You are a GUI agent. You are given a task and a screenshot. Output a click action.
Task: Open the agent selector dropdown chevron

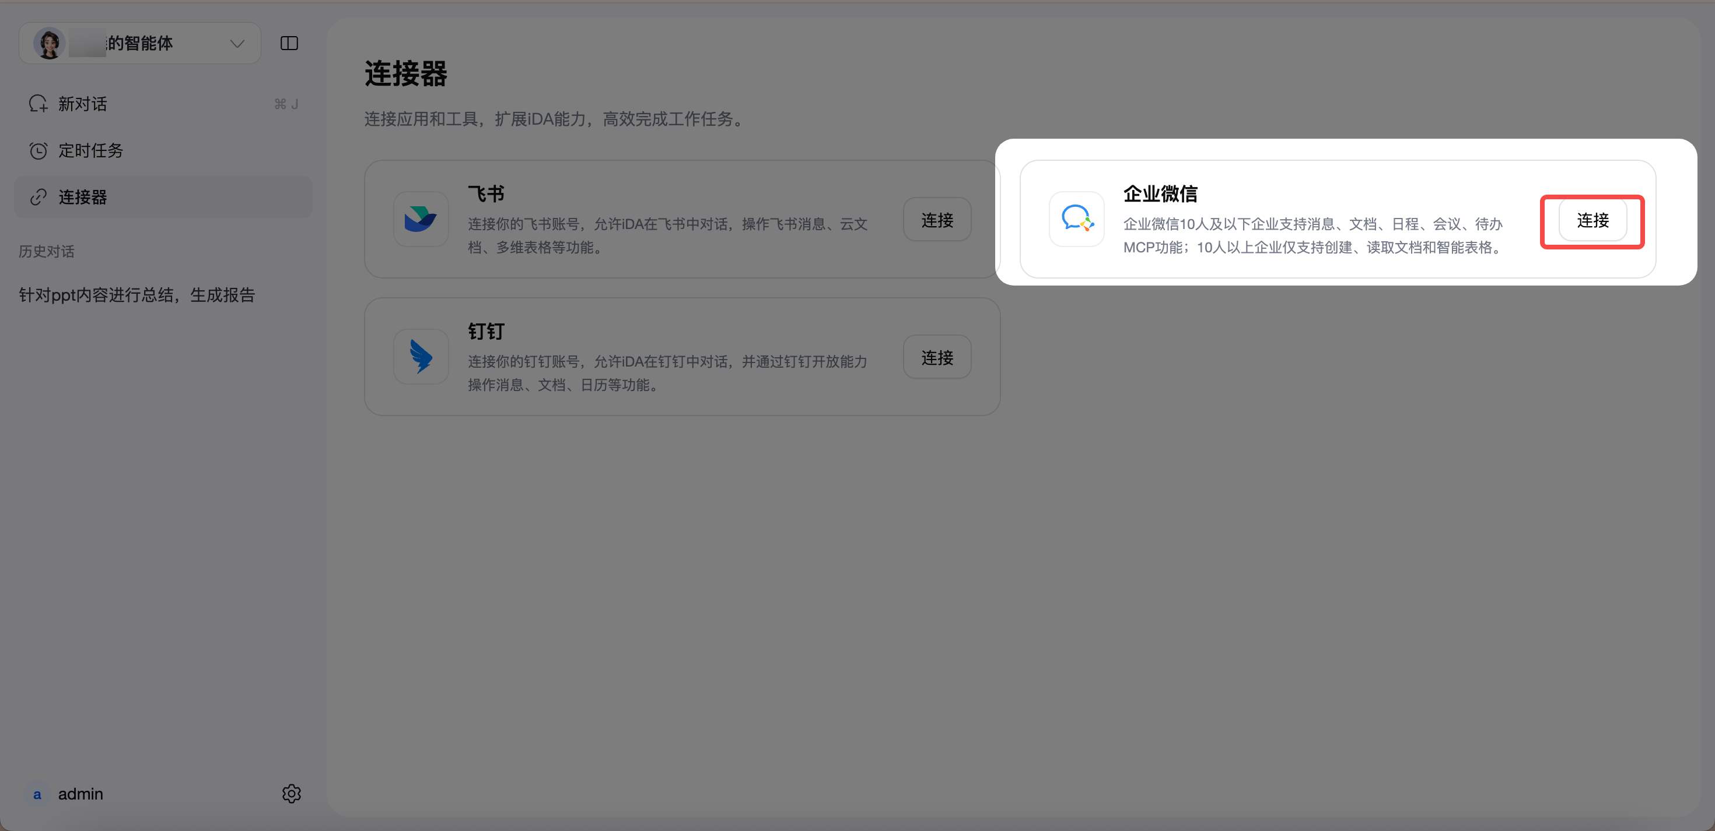point(237,44)
